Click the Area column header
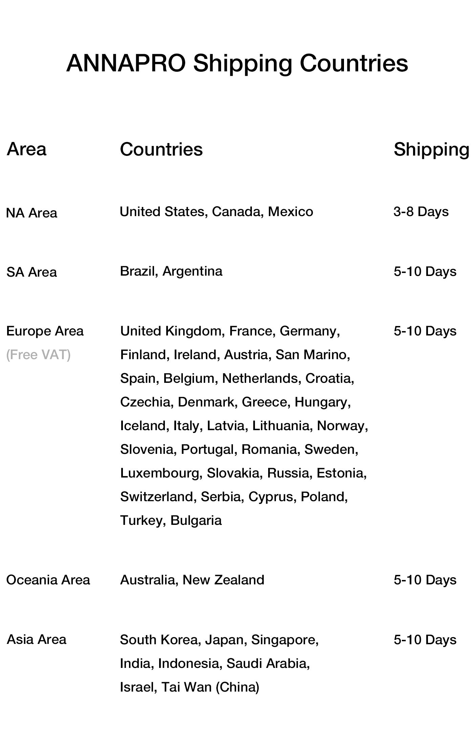This screenshot has height=744, width=474. [26, 149]
